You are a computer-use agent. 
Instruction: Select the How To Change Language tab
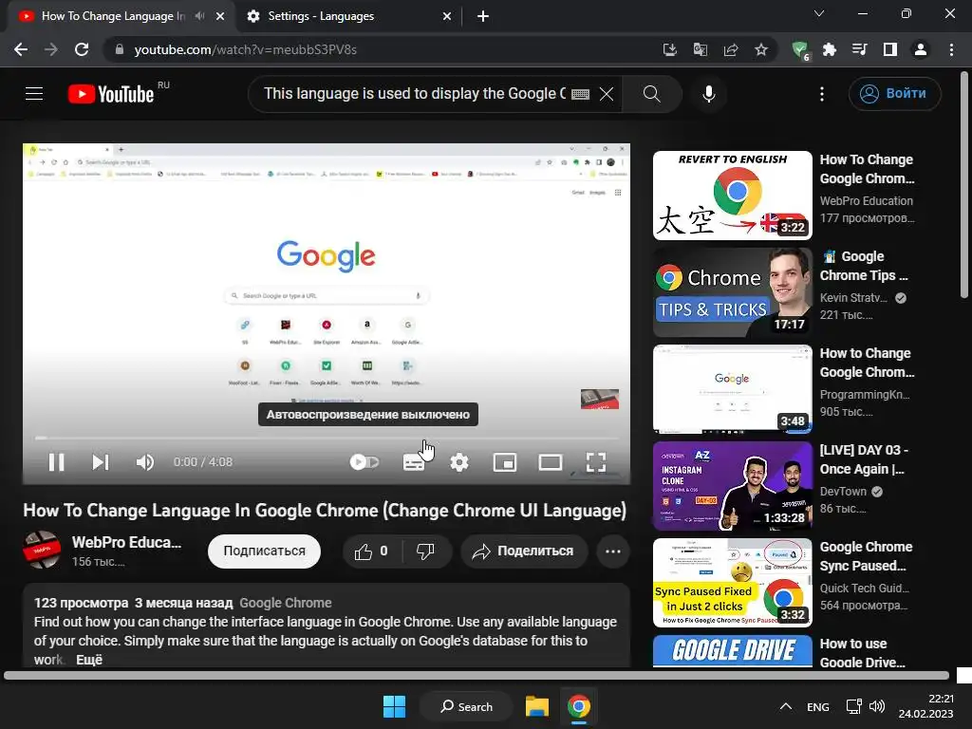tap(113, 16)
